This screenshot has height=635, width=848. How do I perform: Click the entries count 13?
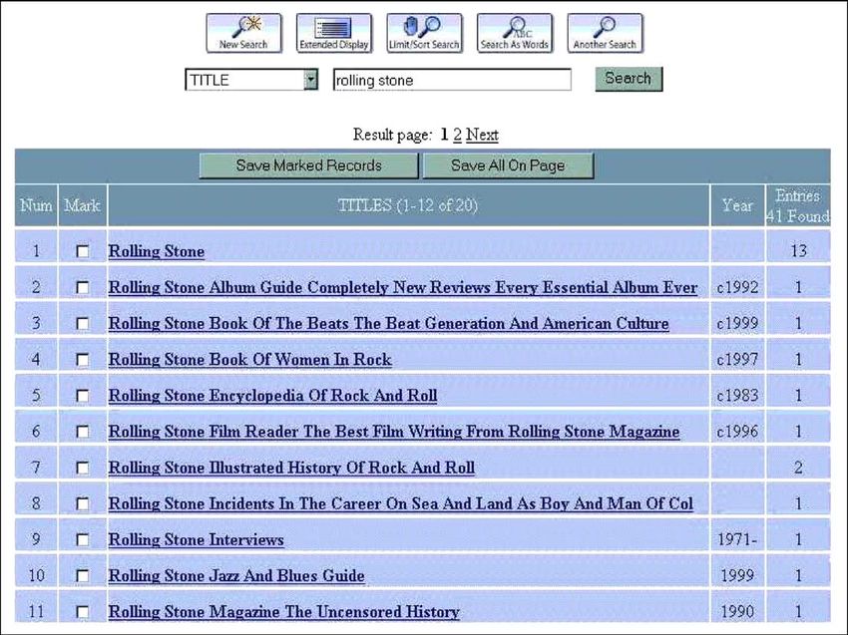point(798,251)
